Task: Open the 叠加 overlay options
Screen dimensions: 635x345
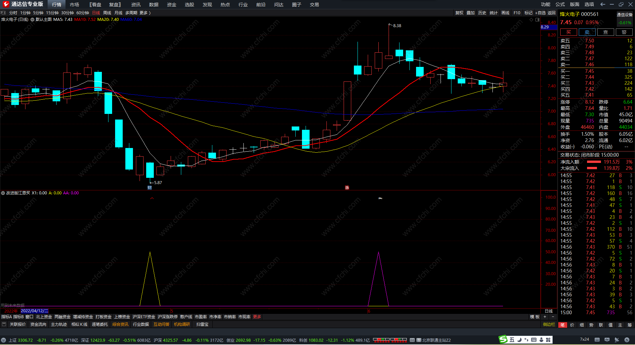Action: click(x=471, y=13)
